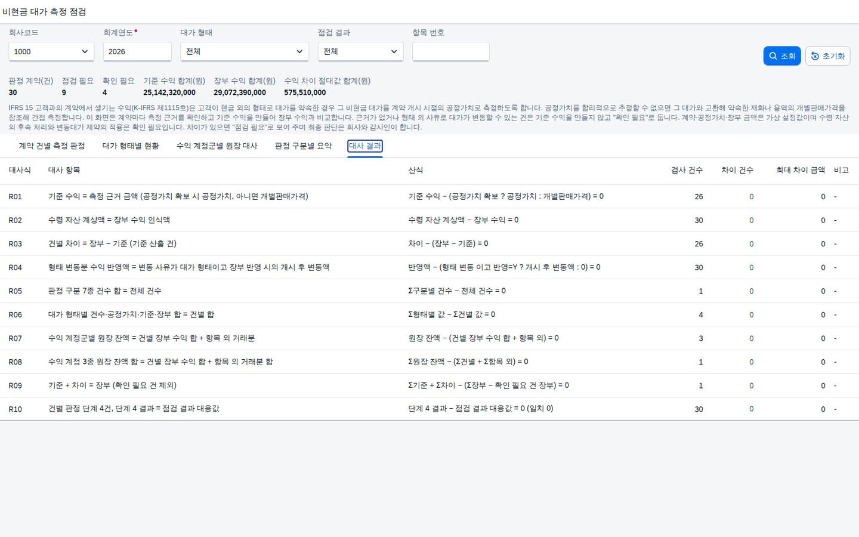Select the R02 row code
Image resolution: width=859 pixels, height=537 pixels.
pyautogui.click(x=15, y=220)
